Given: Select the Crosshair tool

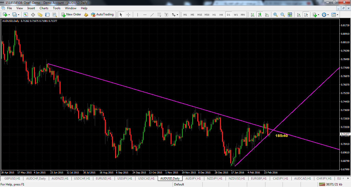Looking at the screenshot, I should (128, 15).
